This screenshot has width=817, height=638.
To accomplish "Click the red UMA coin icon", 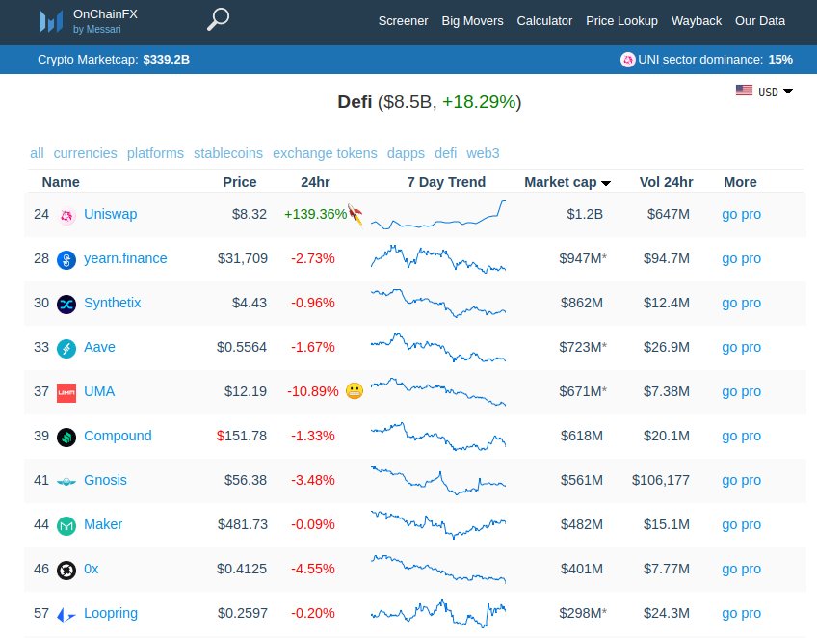I will click(x=66, y=392).
